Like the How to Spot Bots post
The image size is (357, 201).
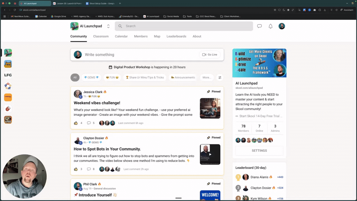coord(76,169)
